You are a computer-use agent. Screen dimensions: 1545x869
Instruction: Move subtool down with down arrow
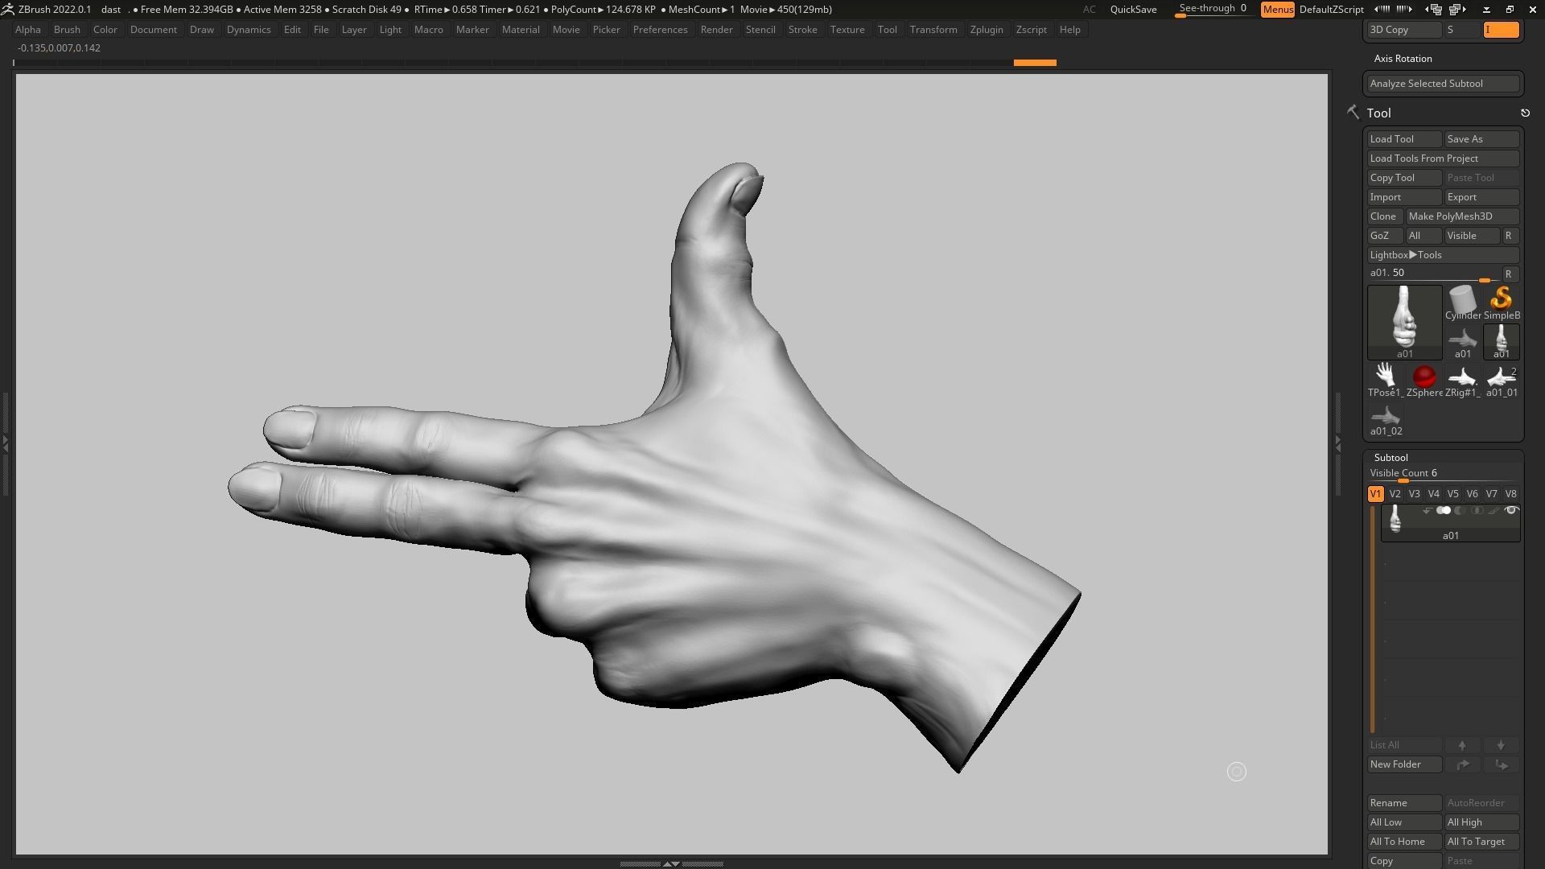point(1501,745)
